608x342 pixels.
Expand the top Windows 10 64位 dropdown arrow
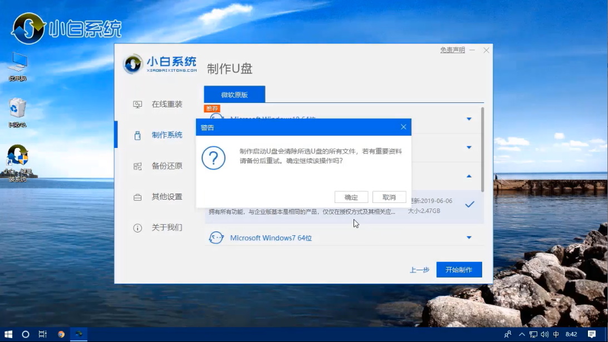point(469,119)
